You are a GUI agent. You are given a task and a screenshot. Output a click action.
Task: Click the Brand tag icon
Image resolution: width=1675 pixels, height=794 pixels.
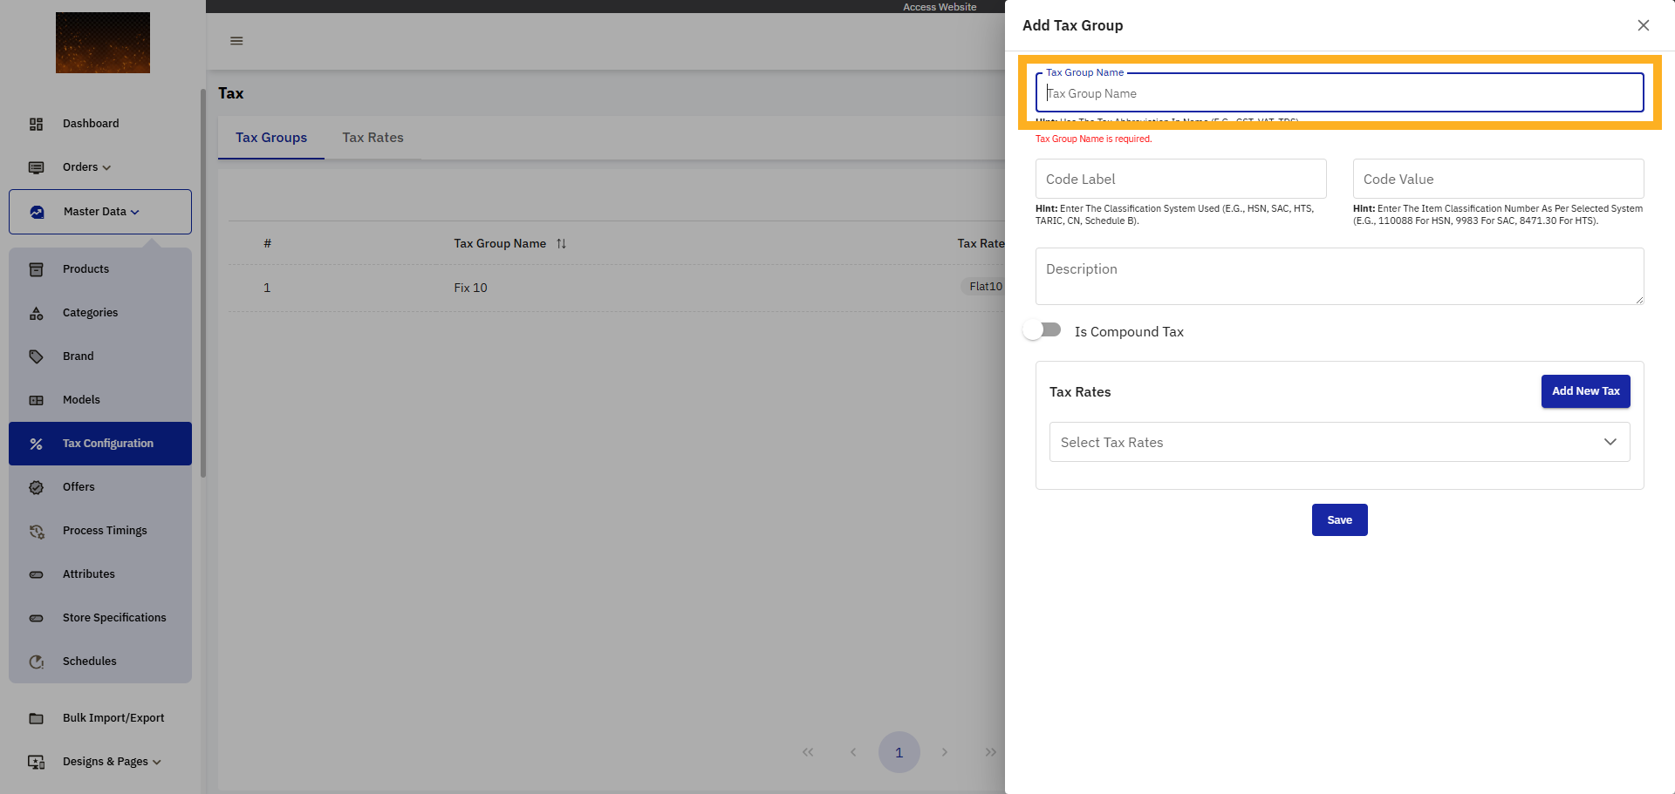[36, 356]
